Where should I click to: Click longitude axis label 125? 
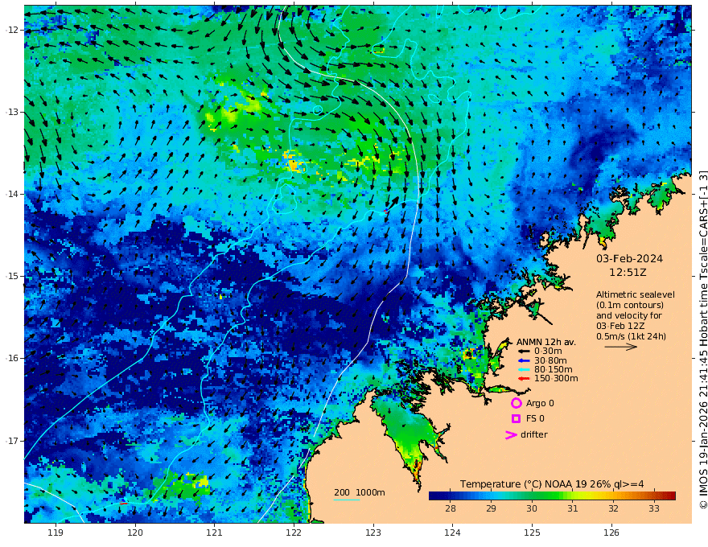(x=532, y=533)
